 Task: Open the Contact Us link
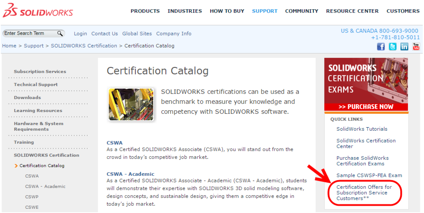pyautogui.click(x=105, y=34)
